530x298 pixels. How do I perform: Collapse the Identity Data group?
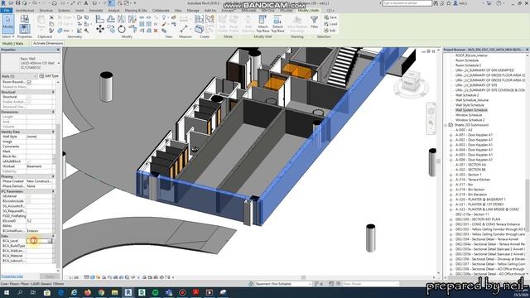click(x=53, y=132)
